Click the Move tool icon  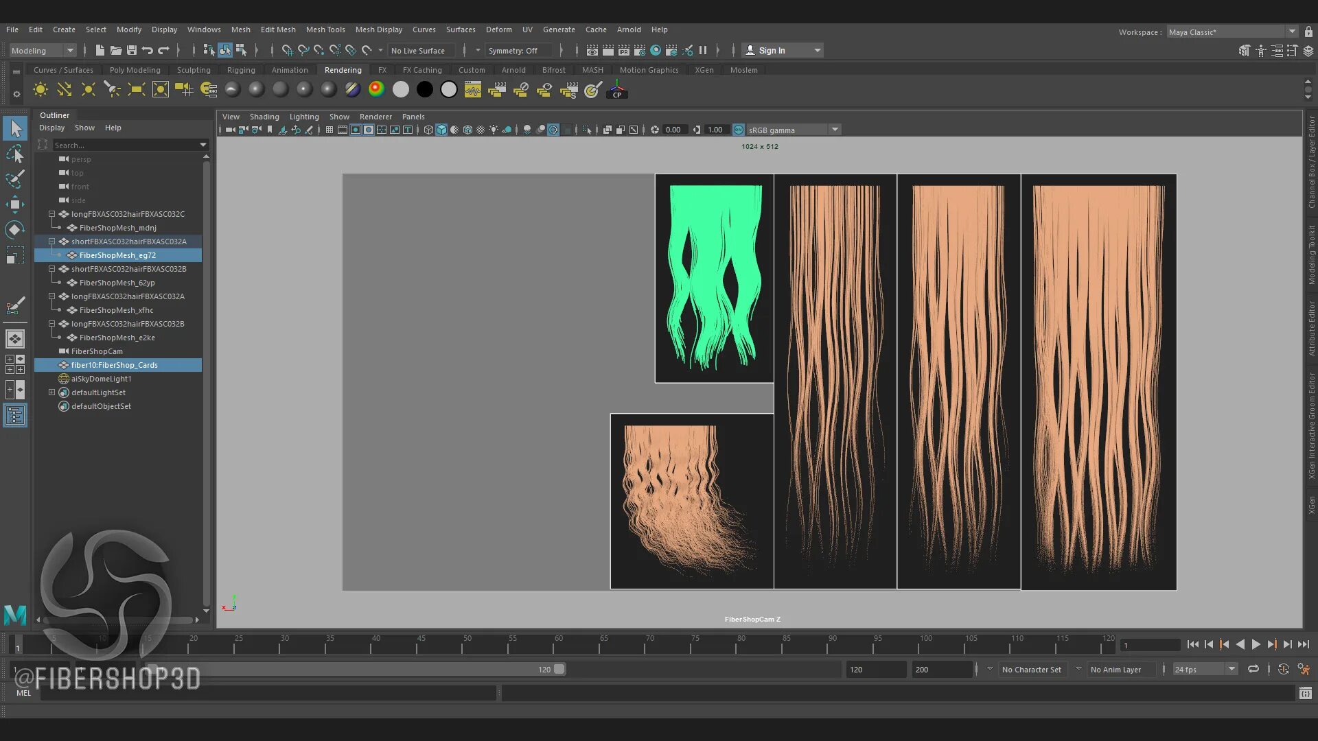click(x=14, y=204)
